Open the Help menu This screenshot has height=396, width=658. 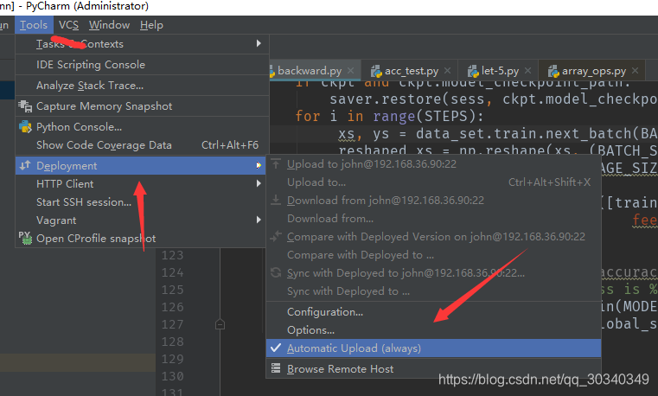point(151,25)
